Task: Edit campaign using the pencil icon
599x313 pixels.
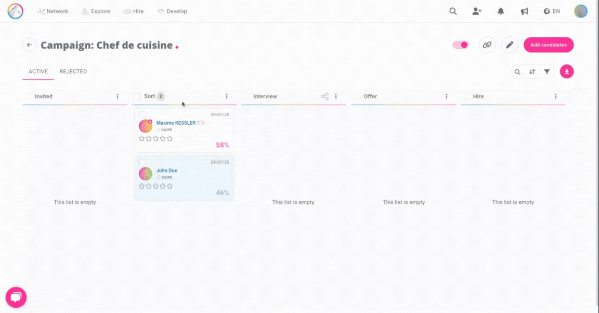Action: [510, 45]
